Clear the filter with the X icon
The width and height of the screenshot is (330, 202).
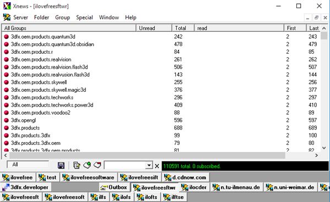[x=157, y=166]
